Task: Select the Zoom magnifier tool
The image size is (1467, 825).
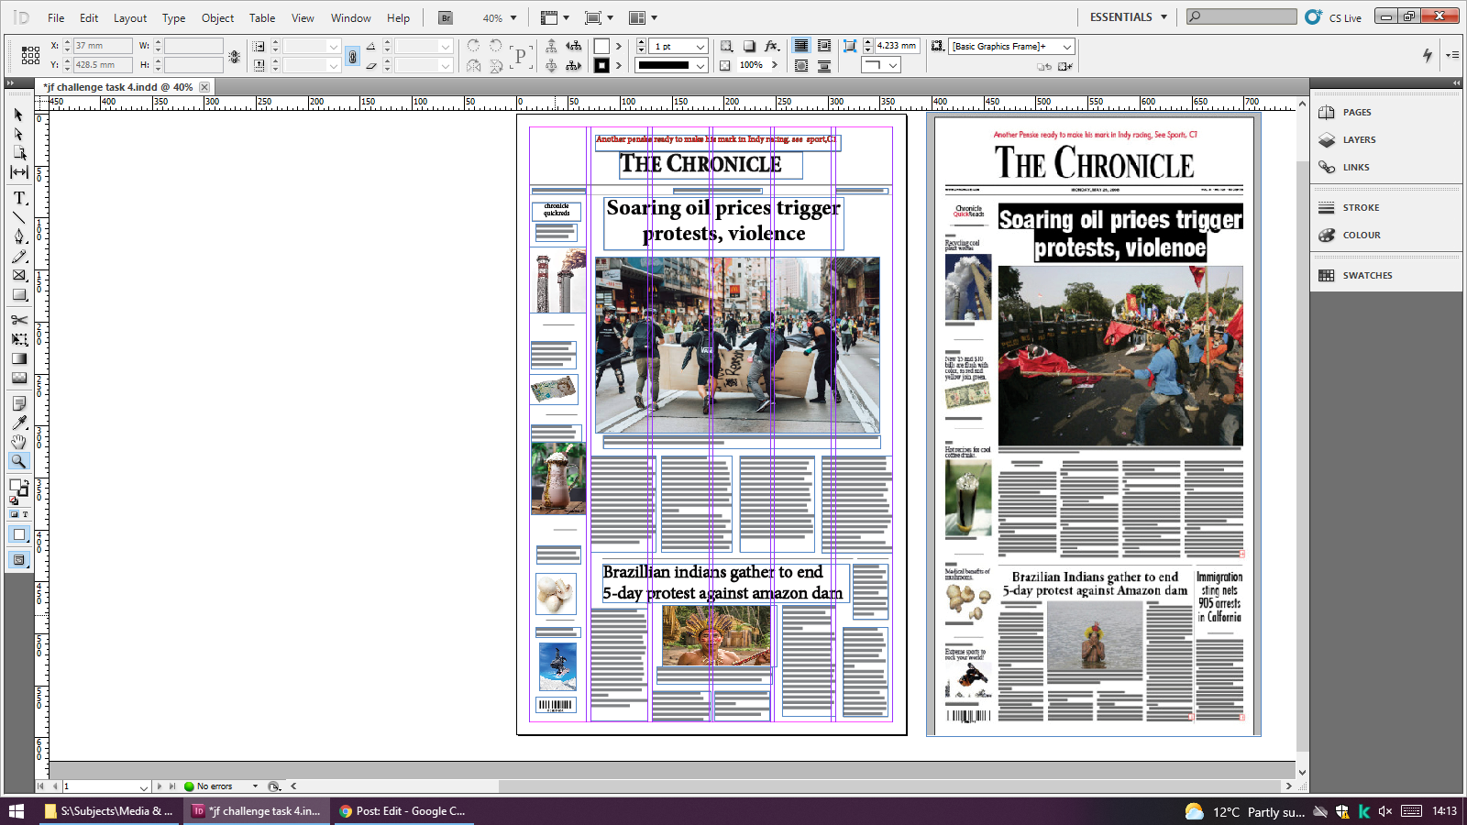Action: coord(18,461)
